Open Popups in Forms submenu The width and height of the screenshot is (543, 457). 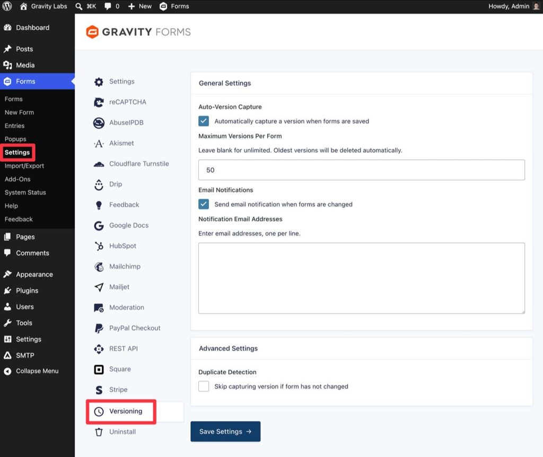point(15,139)
